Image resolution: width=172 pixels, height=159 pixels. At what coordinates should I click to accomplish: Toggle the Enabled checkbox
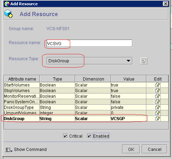(89, 136)
